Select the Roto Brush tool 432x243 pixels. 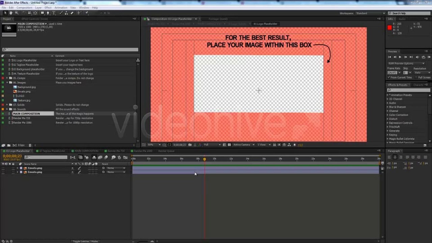(x=79, y=13)
